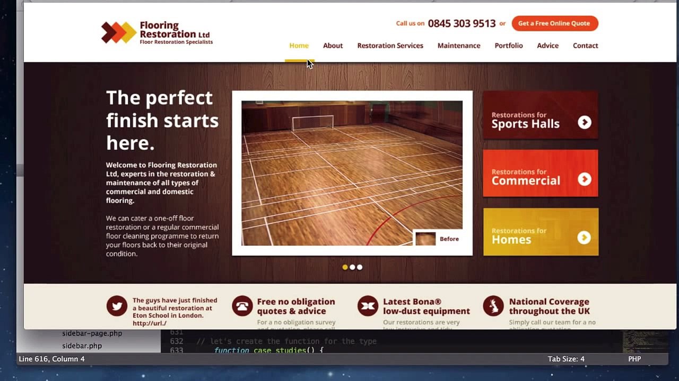This screenshot has width=679, height=381.
Task: Click the function case_studies() code line
Action: point(268,350)
